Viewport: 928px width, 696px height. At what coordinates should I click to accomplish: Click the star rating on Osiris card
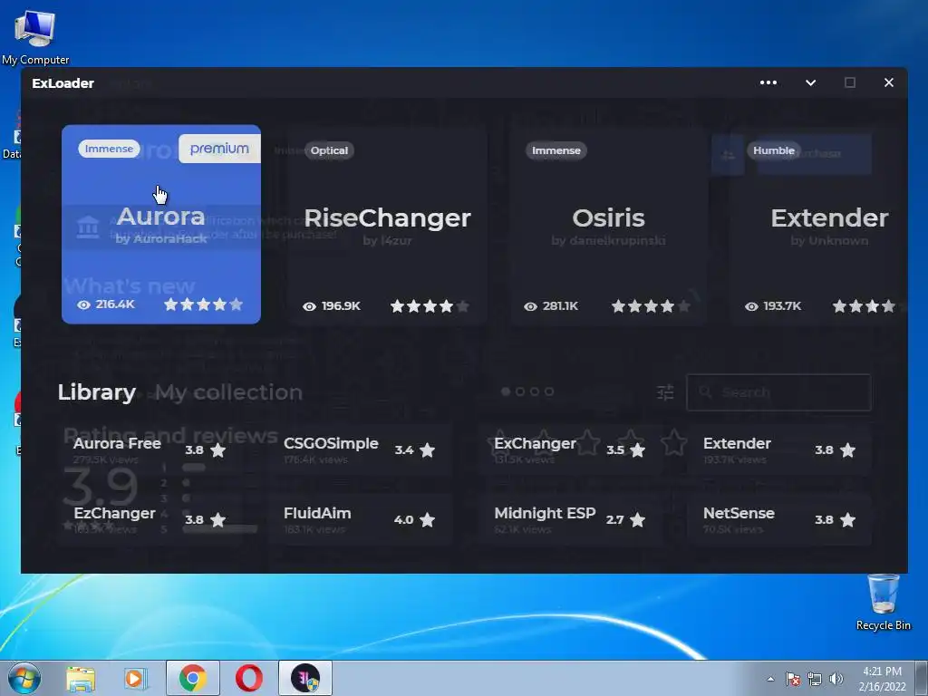651,306
